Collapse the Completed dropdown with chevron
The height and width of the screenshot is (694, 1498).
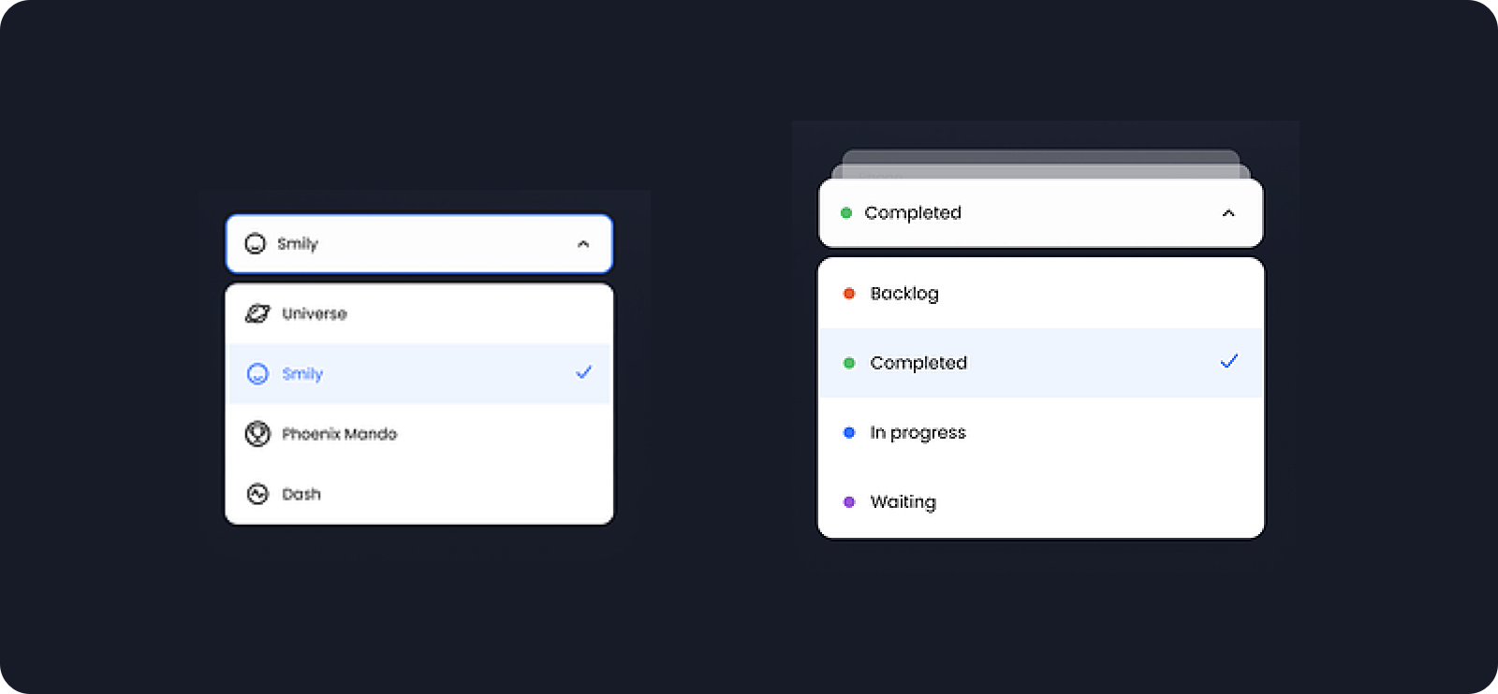(1228, 213)
